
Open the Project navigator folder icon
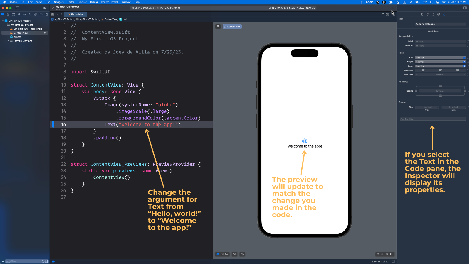(x=3, y=14)
